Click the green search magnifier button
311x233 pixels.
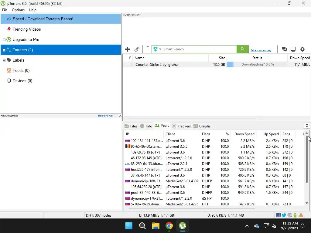point(242,49)
